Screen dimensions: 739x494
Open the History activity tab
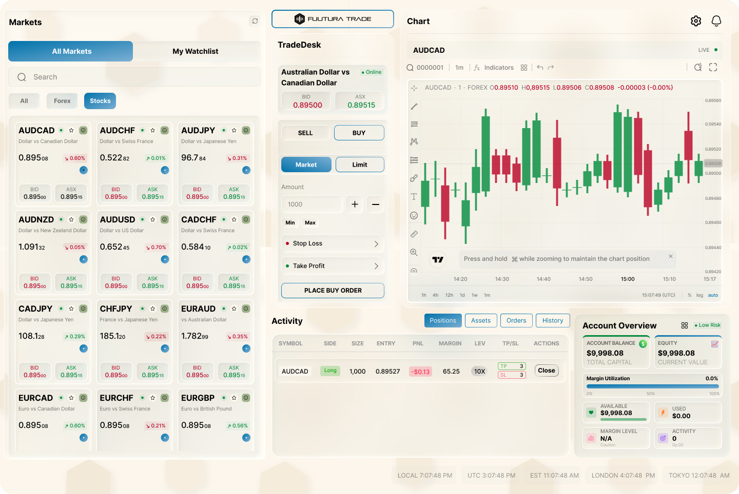pyautogui.click(x=553, y=320)
